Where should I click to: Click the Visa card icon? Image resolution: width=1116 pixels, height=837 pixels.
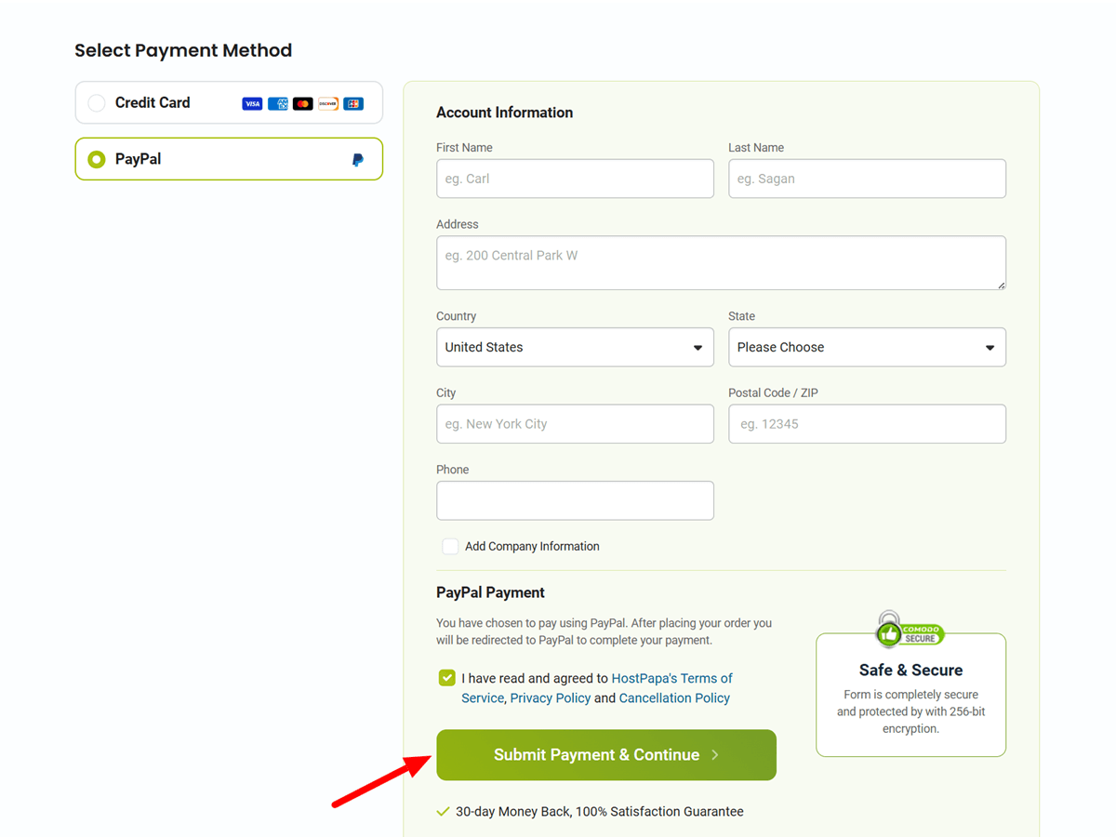point(251,103)
